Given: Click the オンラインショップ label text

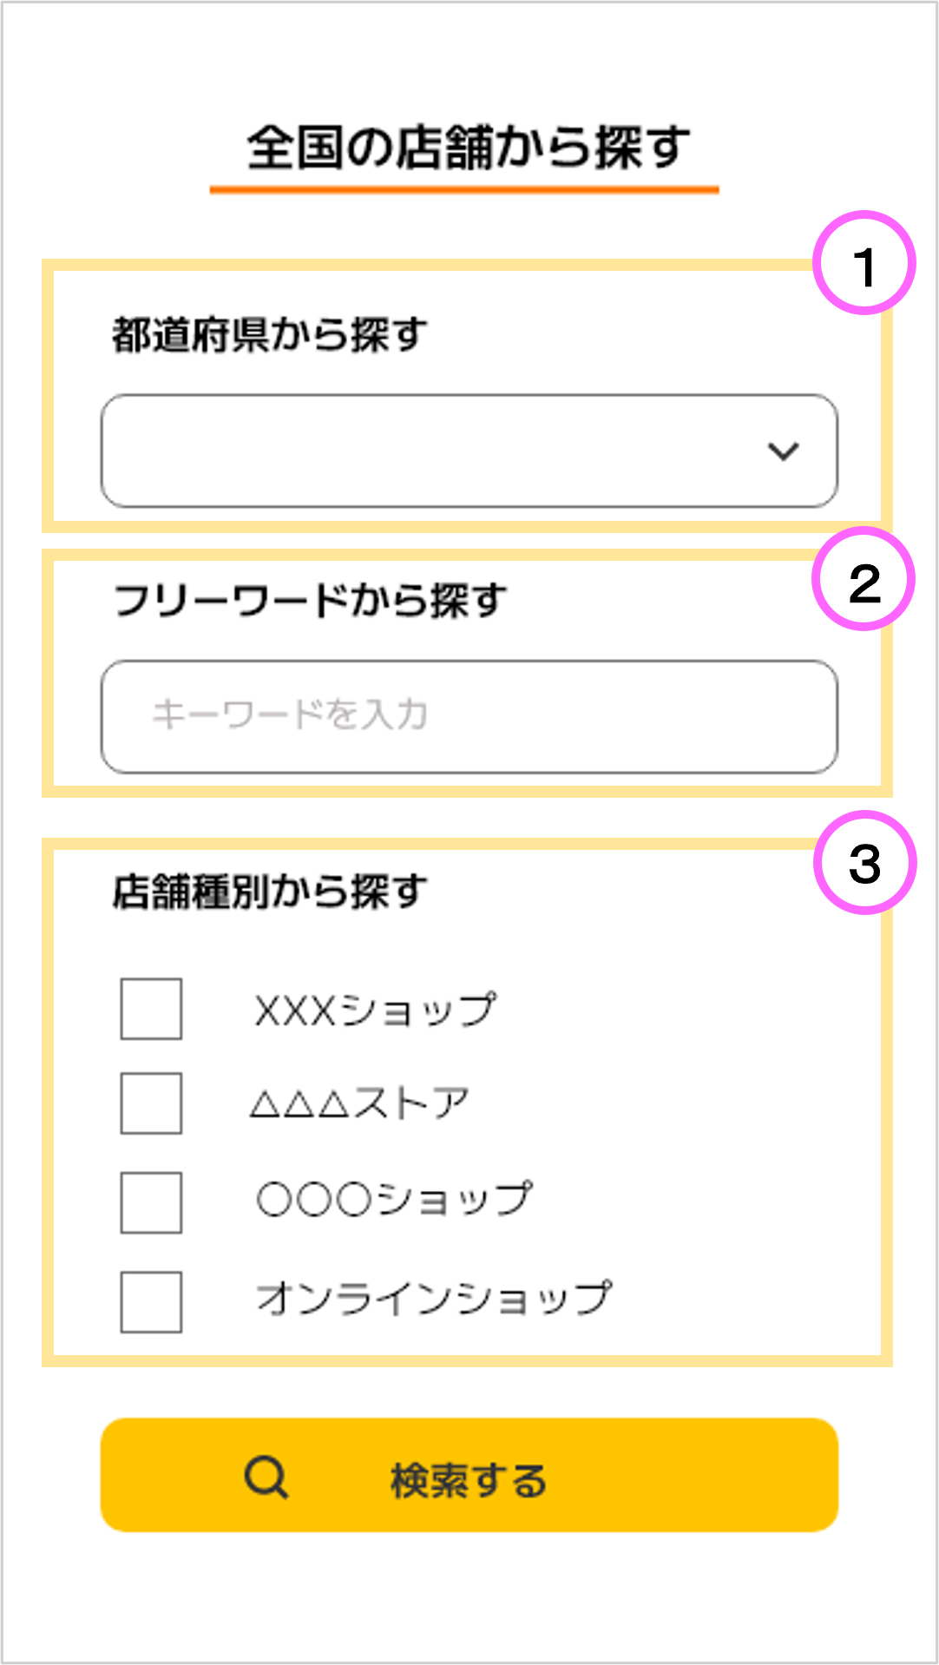Looking at the screenshot, I should [434, 1299].
